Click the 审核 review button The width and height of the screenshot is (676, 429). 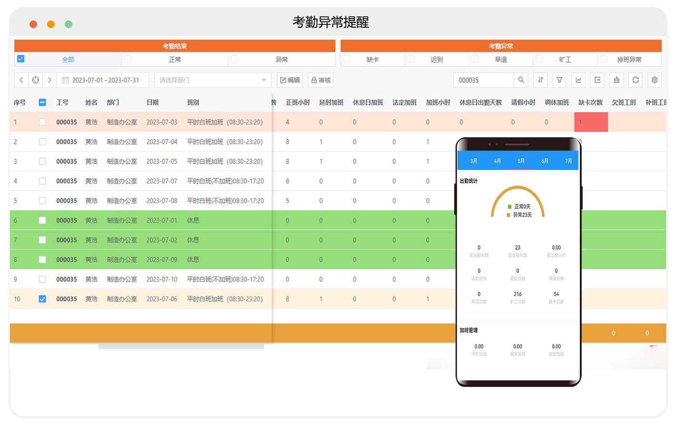(321, 80)
